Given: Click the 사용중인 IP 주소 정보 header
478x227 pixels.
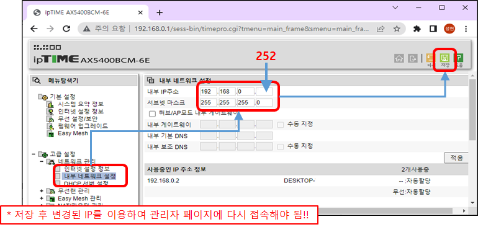Looking at the screenshot, I should [x=176, y=169].
